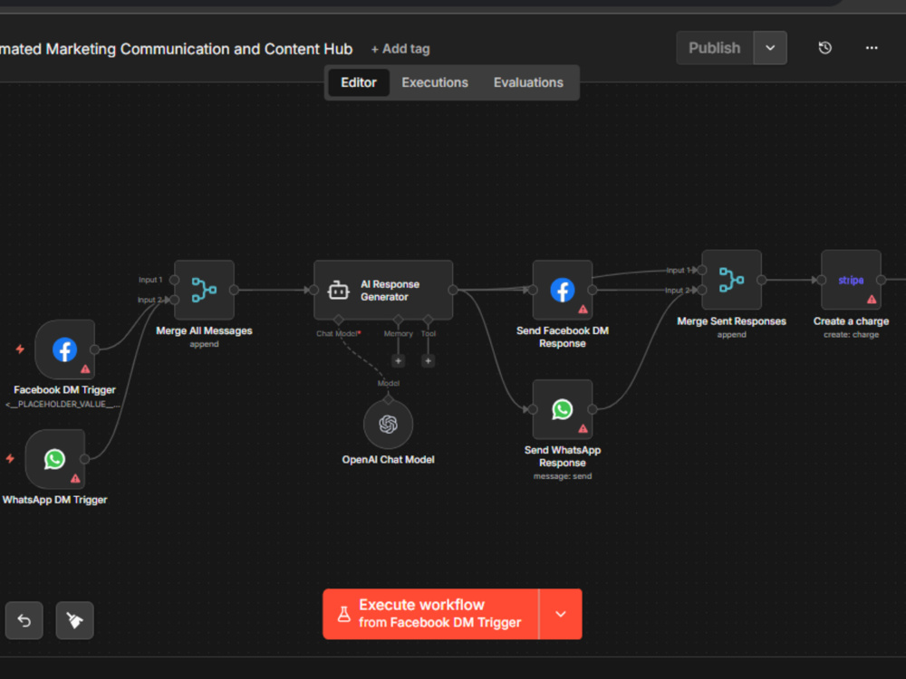Click the undo arrow button
The height and width of the screenshot is (679, 906).
(x=24, y=621)
